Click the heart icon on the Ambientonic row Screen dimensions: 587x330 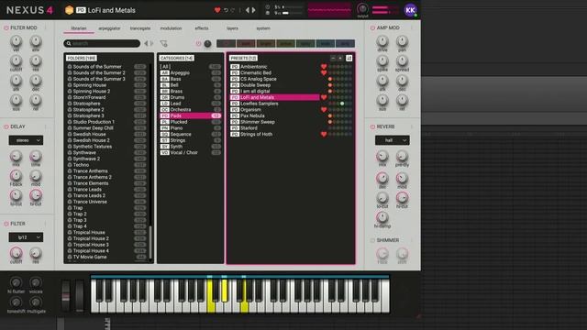(x=324, y=67)
